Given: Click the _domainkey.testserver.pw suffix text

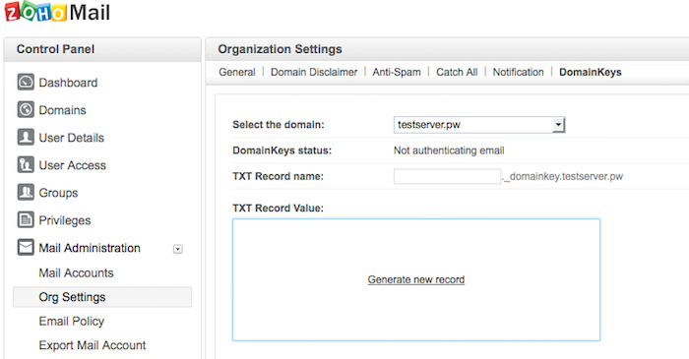Looking at the screenshot, I should [563, 176].
